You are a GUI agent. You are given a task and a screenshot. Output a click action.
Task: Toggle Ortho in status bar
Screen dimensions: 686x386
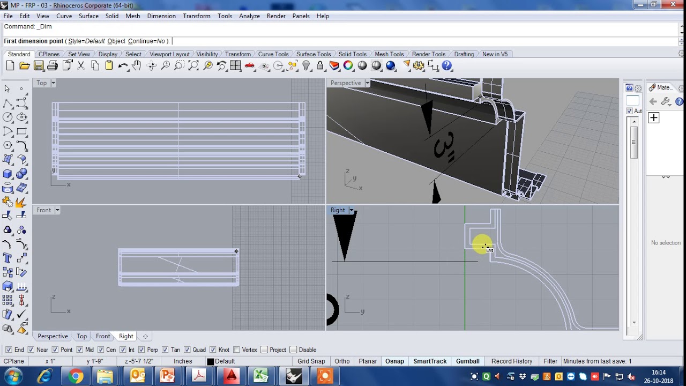tap(342, 361)
